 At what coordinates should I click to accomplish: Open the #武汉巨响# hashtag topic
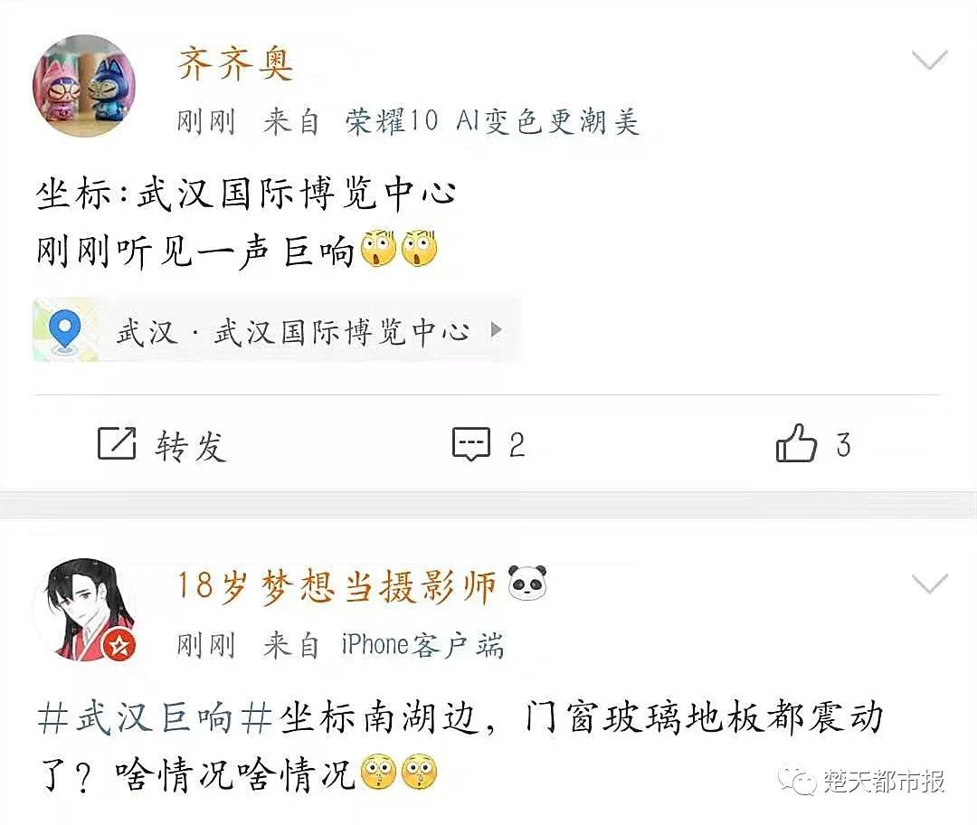155,718
